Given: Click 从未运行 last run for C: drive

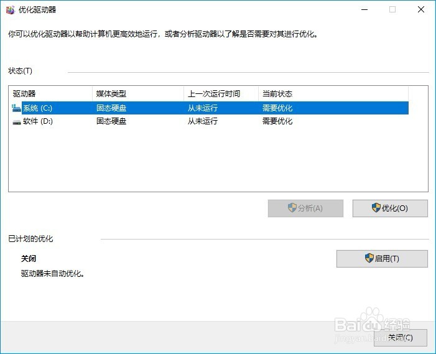Looking at the screenshot, I should tap(202, 108).
